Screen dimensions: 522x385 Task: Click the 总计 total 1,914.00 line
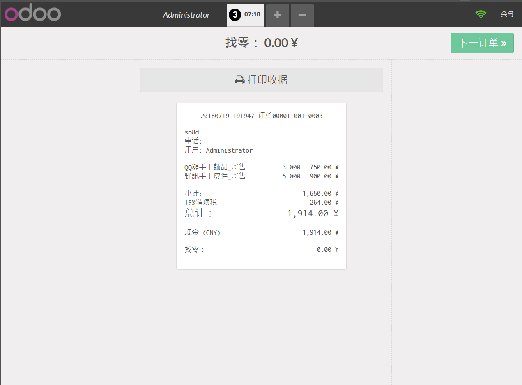coord(262,213)
